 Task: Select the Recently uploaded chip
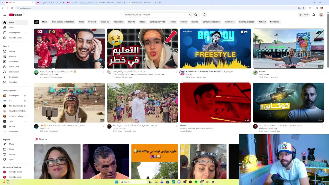(x=246, y=22)
